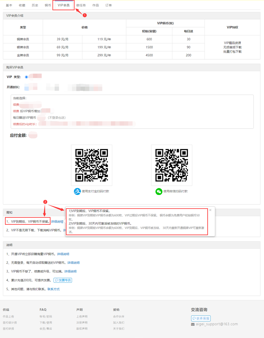The height and width of the screenshot is (338, 264).
Task: Click the 69 元/月 price cell
Action: tap(63, 47)
